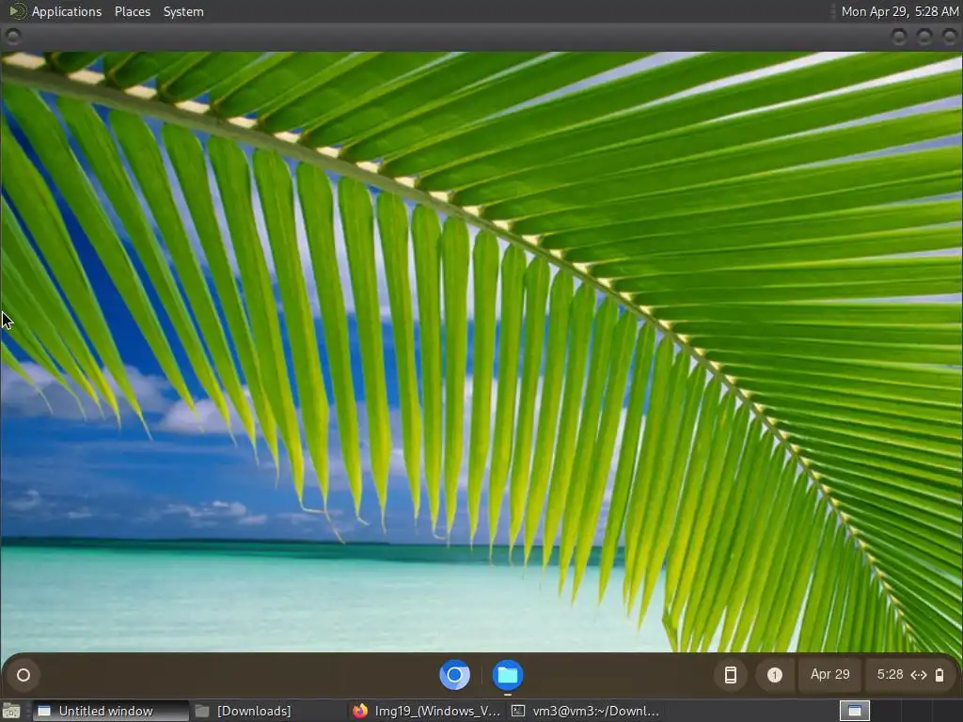Open the Places menu
Screen dimensions: 963x722
[x=132, y=11]
